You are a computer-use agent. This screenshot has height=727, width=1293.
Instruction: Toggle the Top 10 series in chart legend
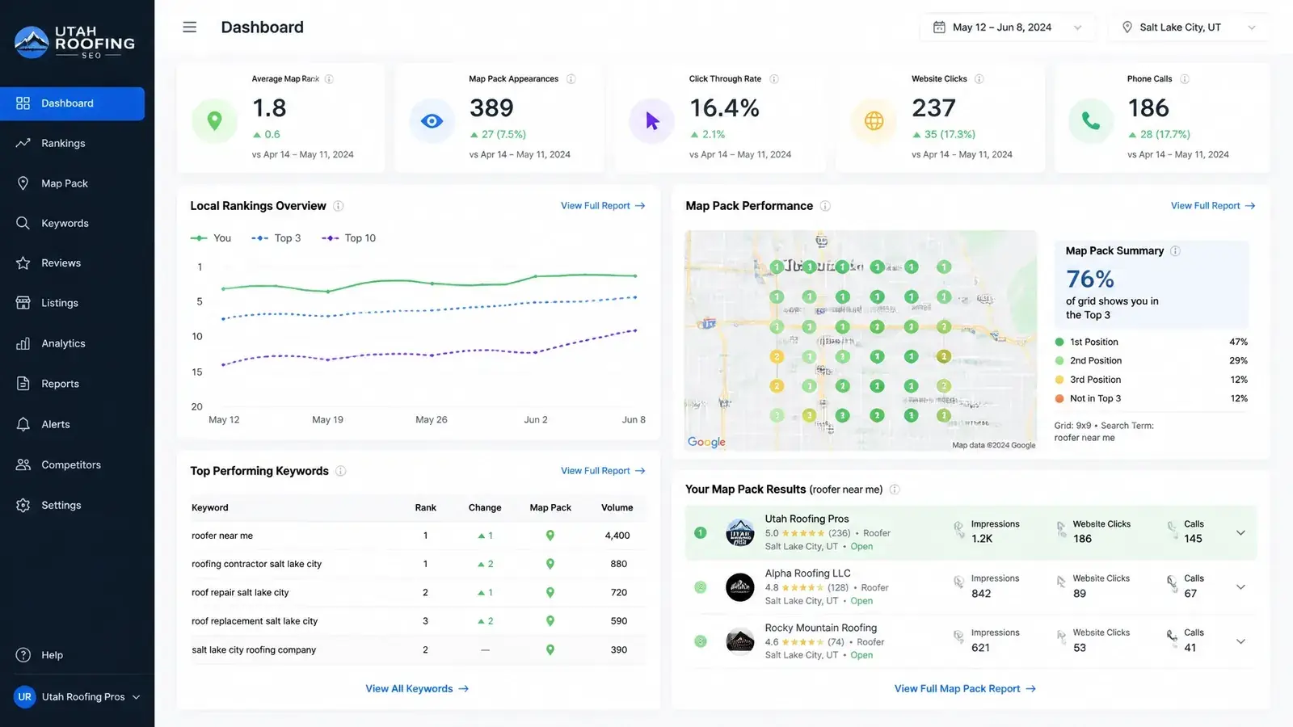tap(349, 238)
